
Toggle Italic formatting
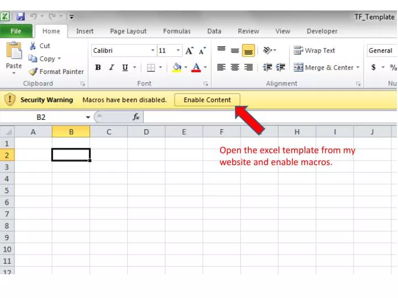(112, 67)
